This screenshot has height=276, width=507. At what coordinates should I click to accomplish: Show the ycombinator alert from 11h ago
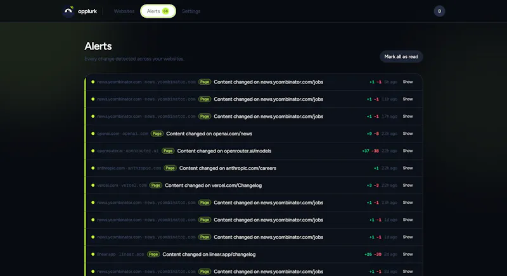click(x=408, y=99)
